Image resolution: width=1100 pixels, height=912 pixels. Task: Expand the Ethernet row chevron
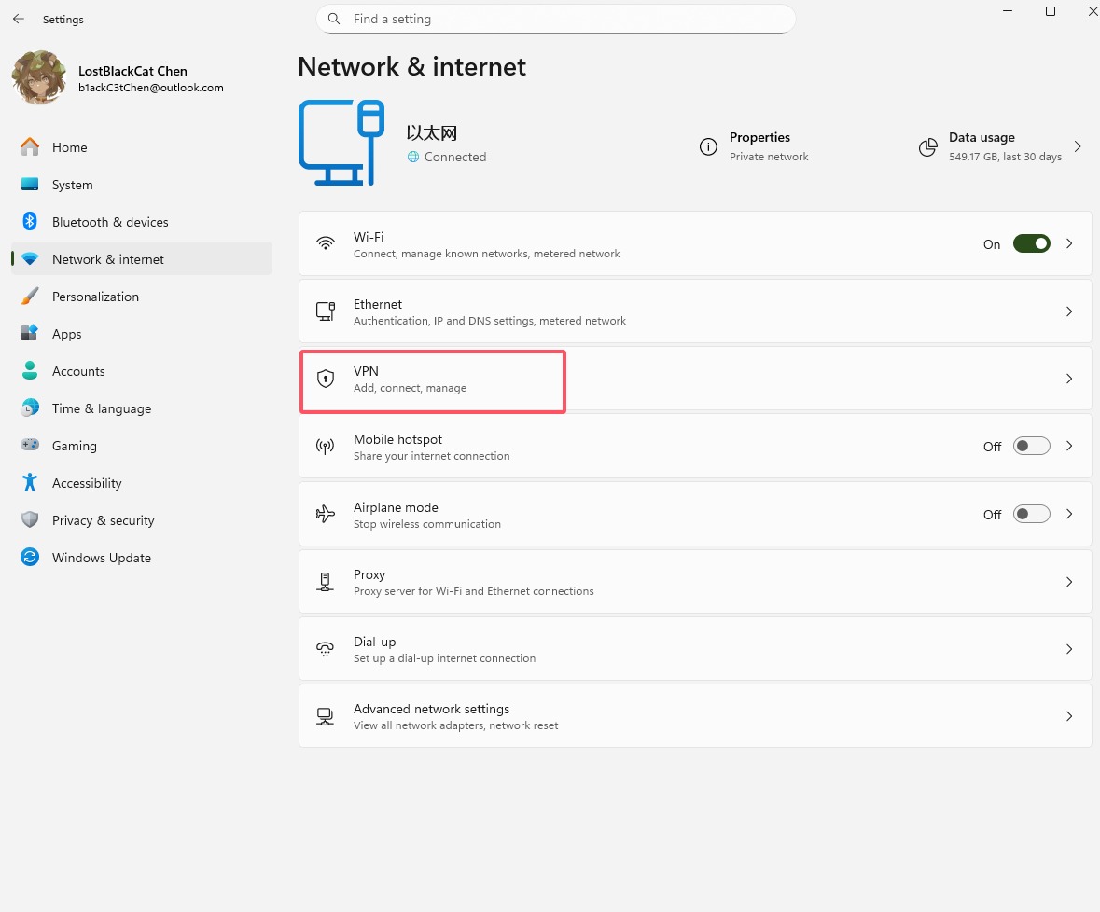tap(1069, 311)
